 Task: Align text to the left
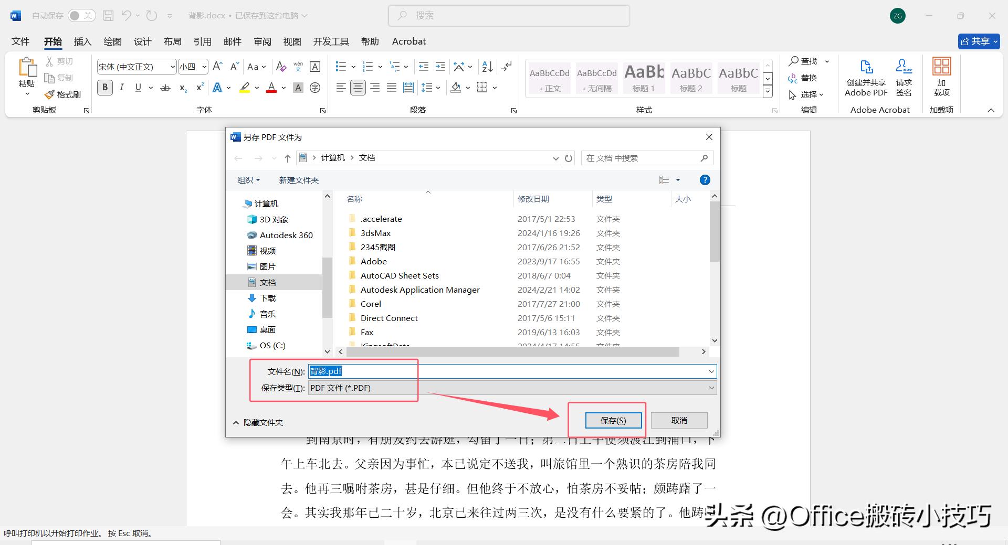[x=341, y=88]
